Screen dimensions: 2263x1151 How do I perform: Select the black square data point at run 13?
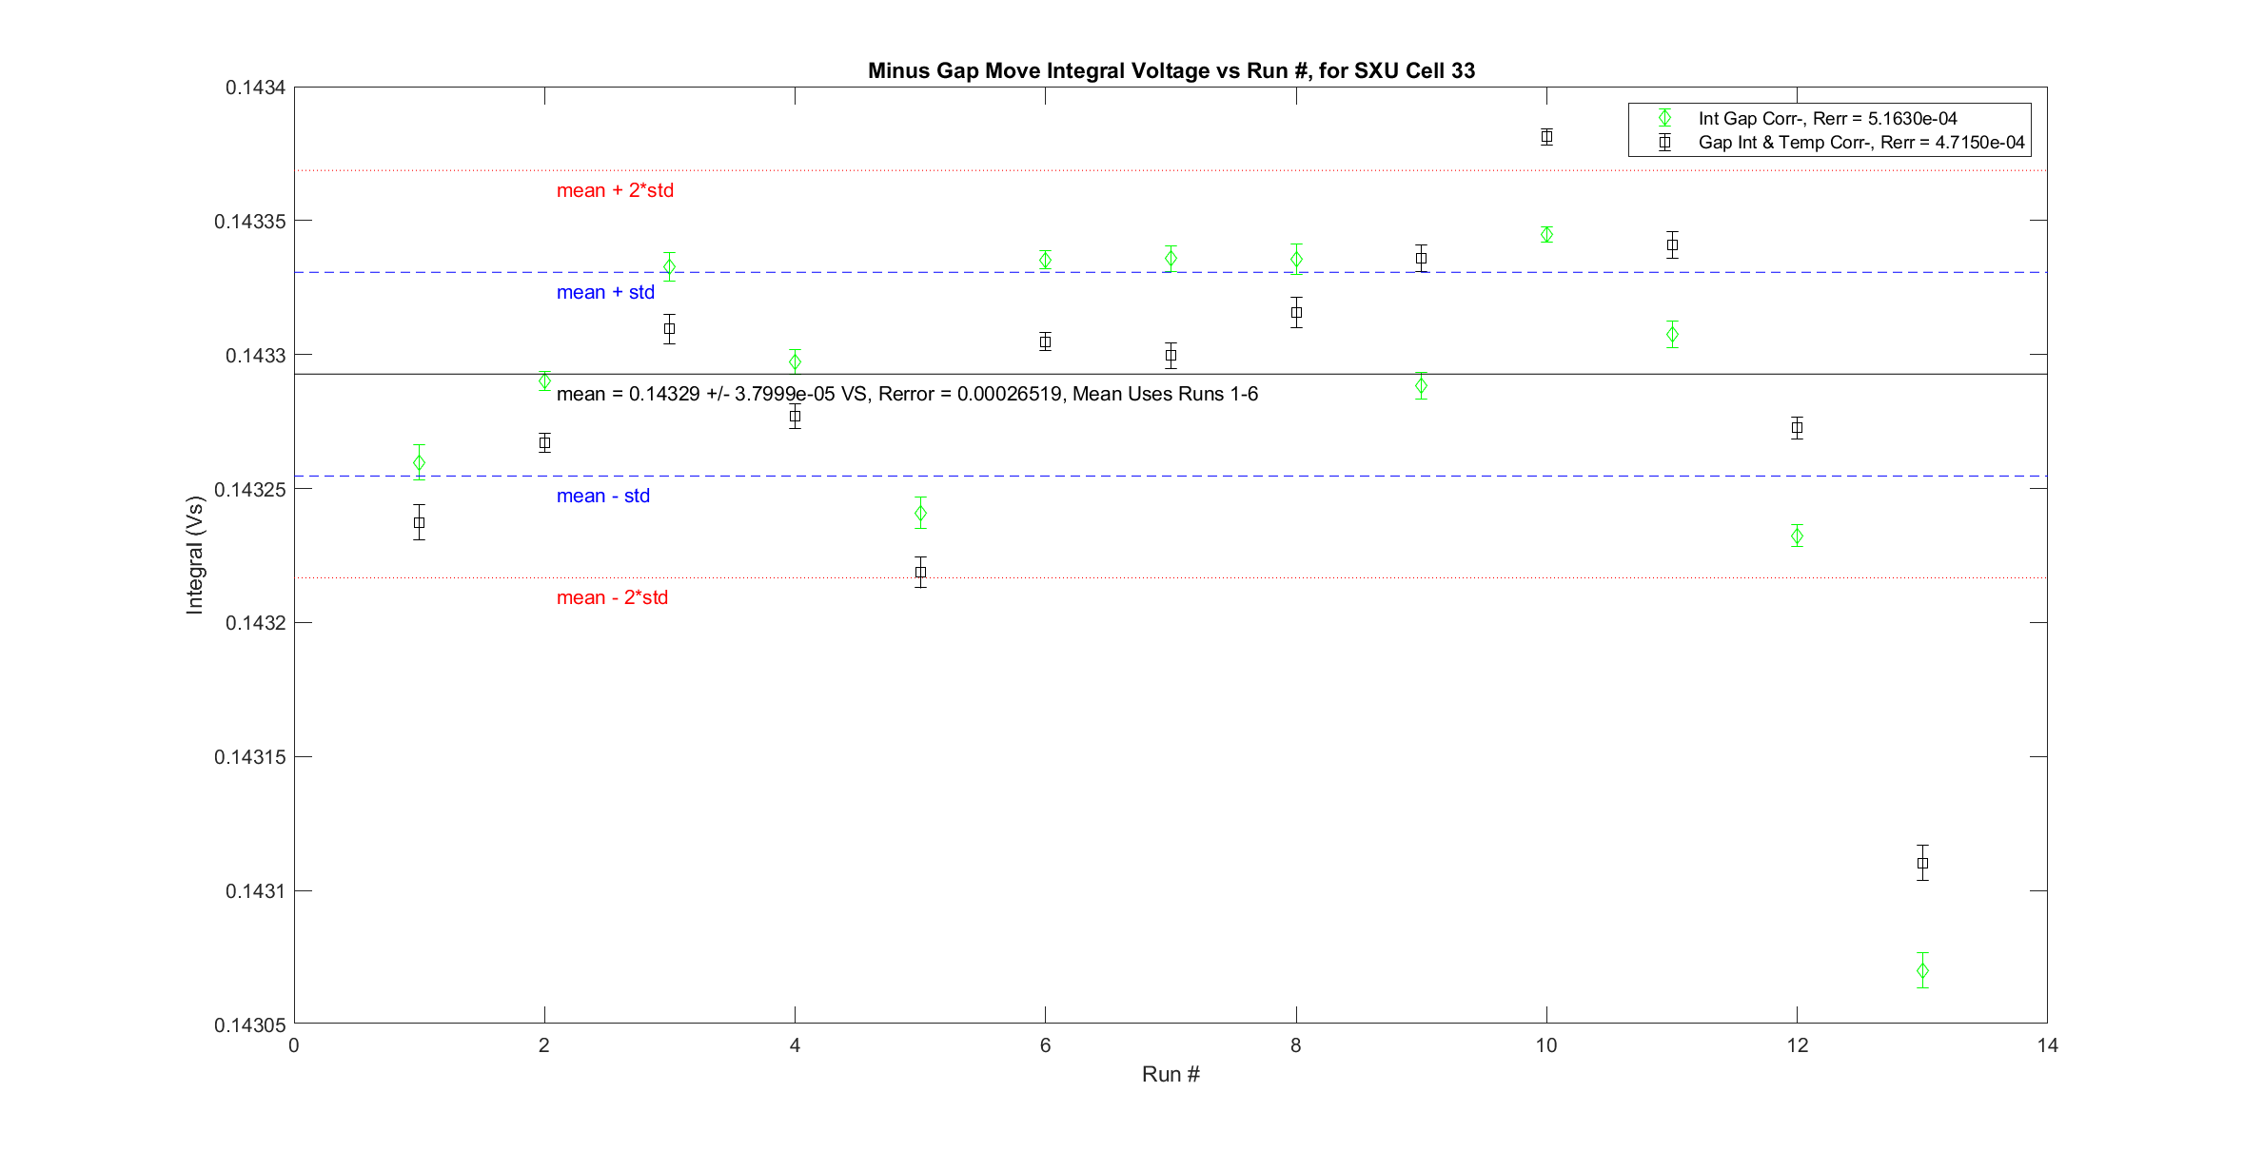pos(1922,864)
